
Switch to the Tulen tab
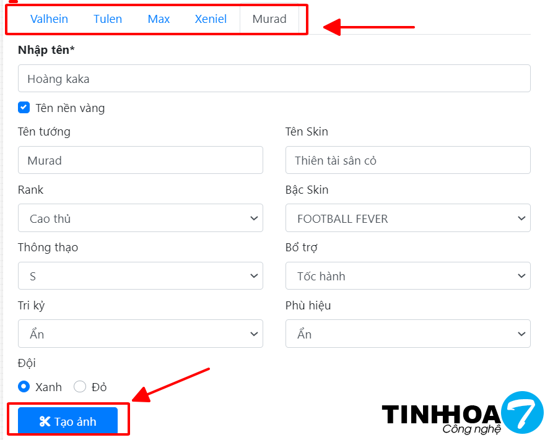[x=108, y=19]
